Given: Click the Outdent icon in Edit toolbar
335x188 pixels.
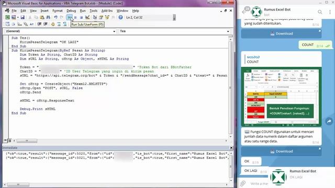Looking at the screenshot, I should (x=46, y=24).
